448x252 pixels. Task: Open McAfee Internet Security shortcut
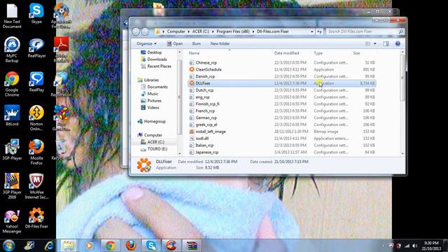36,186
